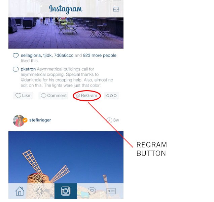Tap the Home tab icon

coord(20,191)
